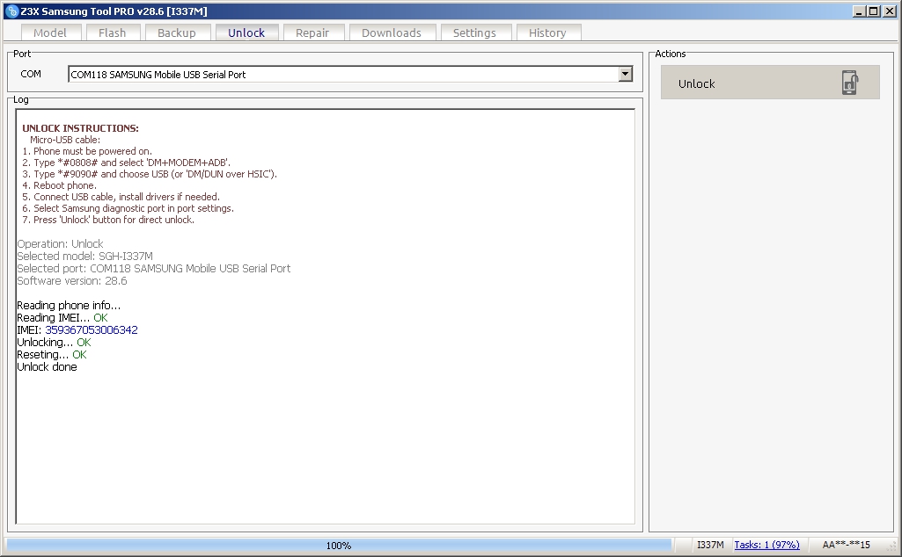902x557 pixels.
Task: Click the 'Reboot phone.' instruction line
Action: 59,185
